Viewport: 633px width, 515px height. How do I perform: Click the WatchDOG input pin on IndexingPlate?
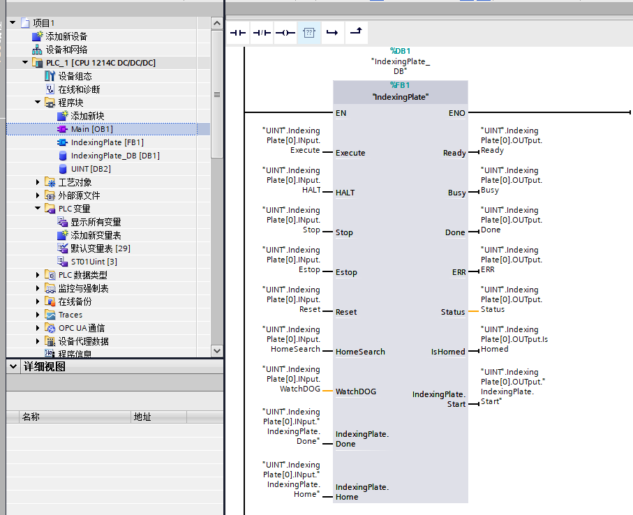356,391
